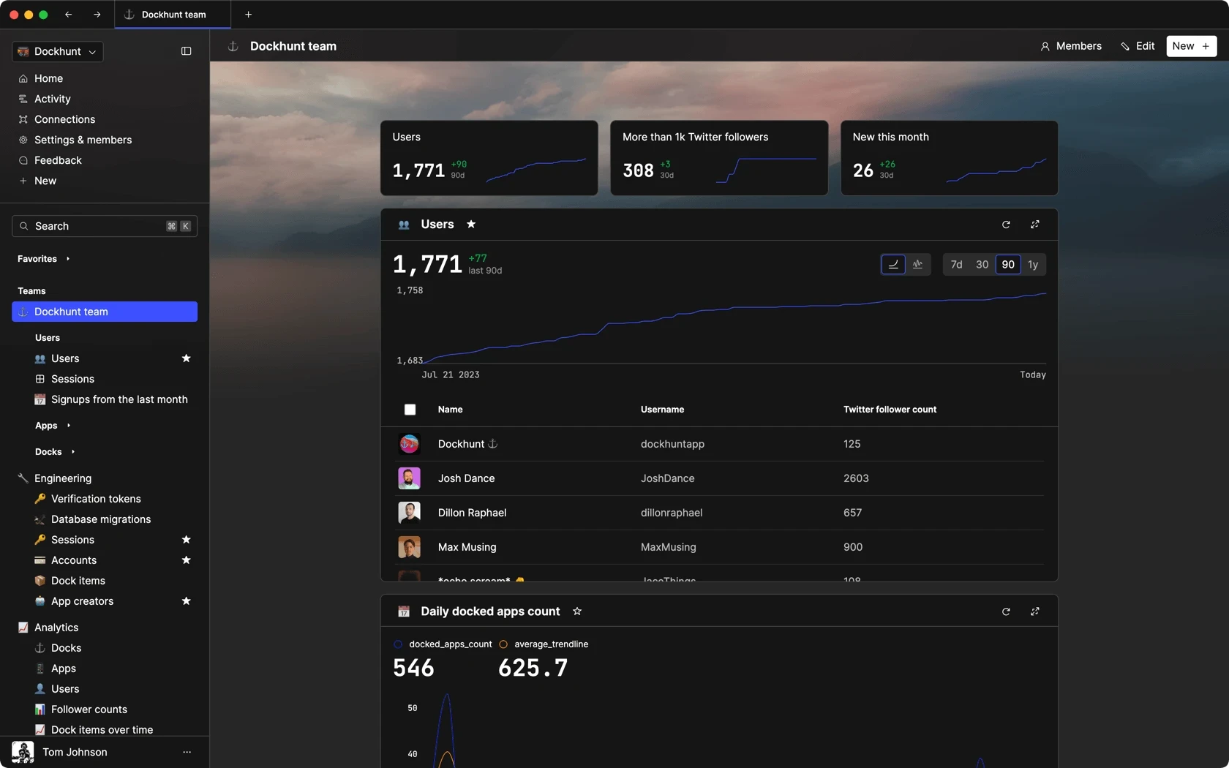Open a new tab with plus icon
Image resolution: width=1229 pixels, height=768 pixels.
(x=248, y=15)
